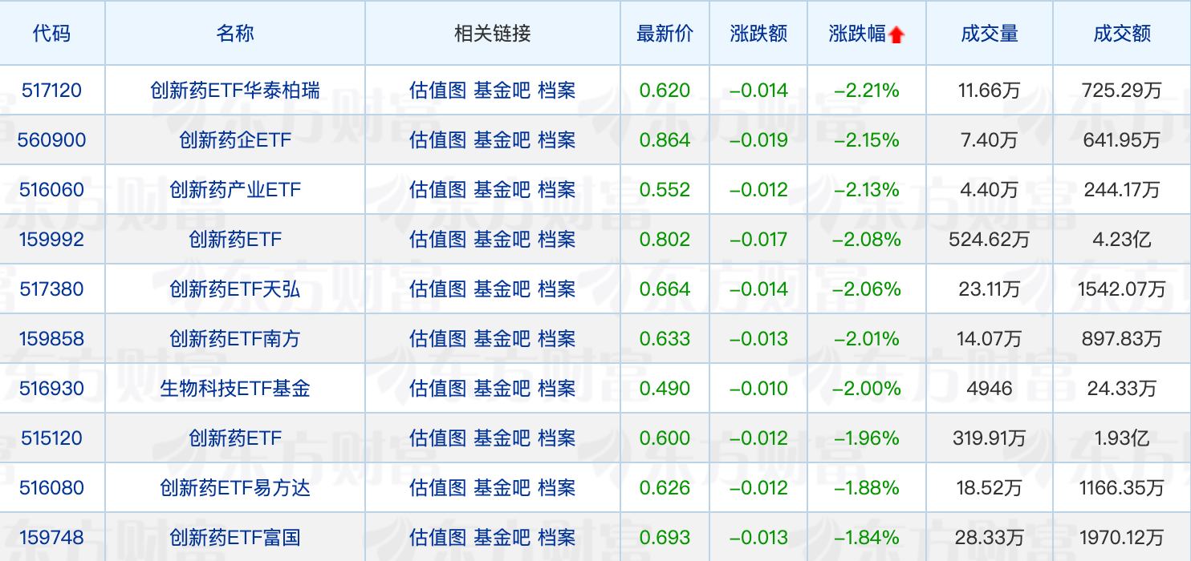Open 估值图 for 创新药产业ETF row
The width and height of the screenshot is (1191, 561).
pyautogui.click(x=437, y=190)
